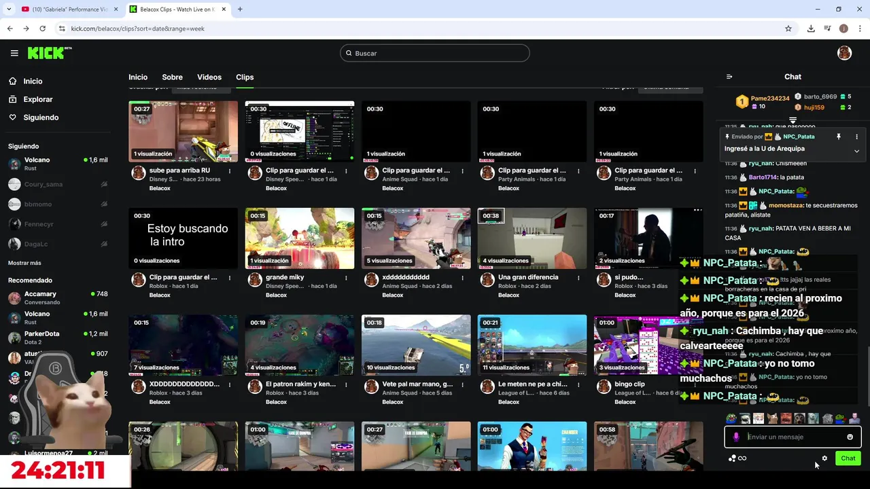Open a new browser tab
The width and height of the screenshot is (870, 489).
(x=240, y=10)
